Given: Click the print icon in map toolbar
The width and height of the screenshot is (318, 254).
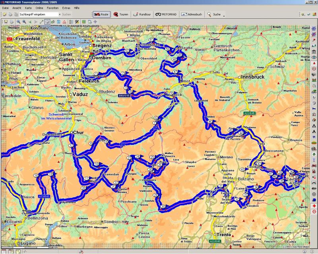Looking at the screenshot, I should point(12,22).
